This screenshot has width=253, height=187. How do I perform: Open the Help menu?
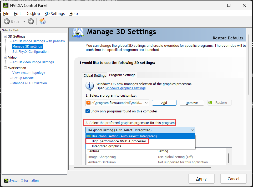click(74, 14)
